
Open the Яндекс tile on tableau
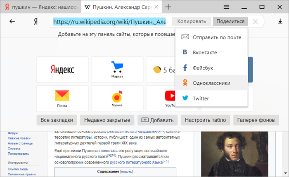[62, 70]
